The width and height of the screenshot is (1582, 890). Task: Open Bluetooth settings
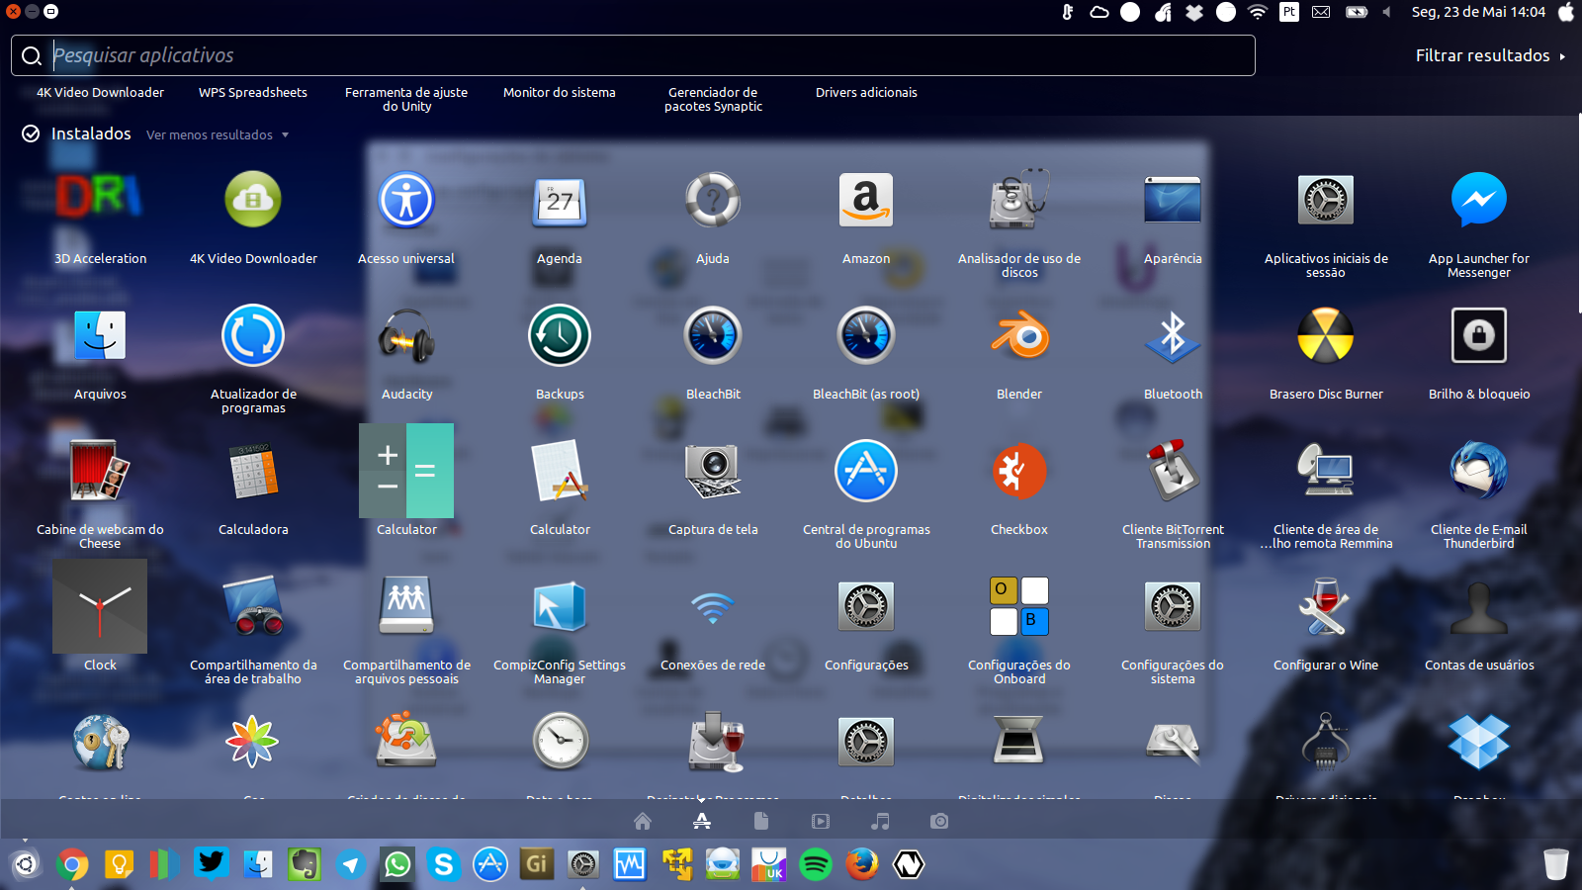point(1173,335)
